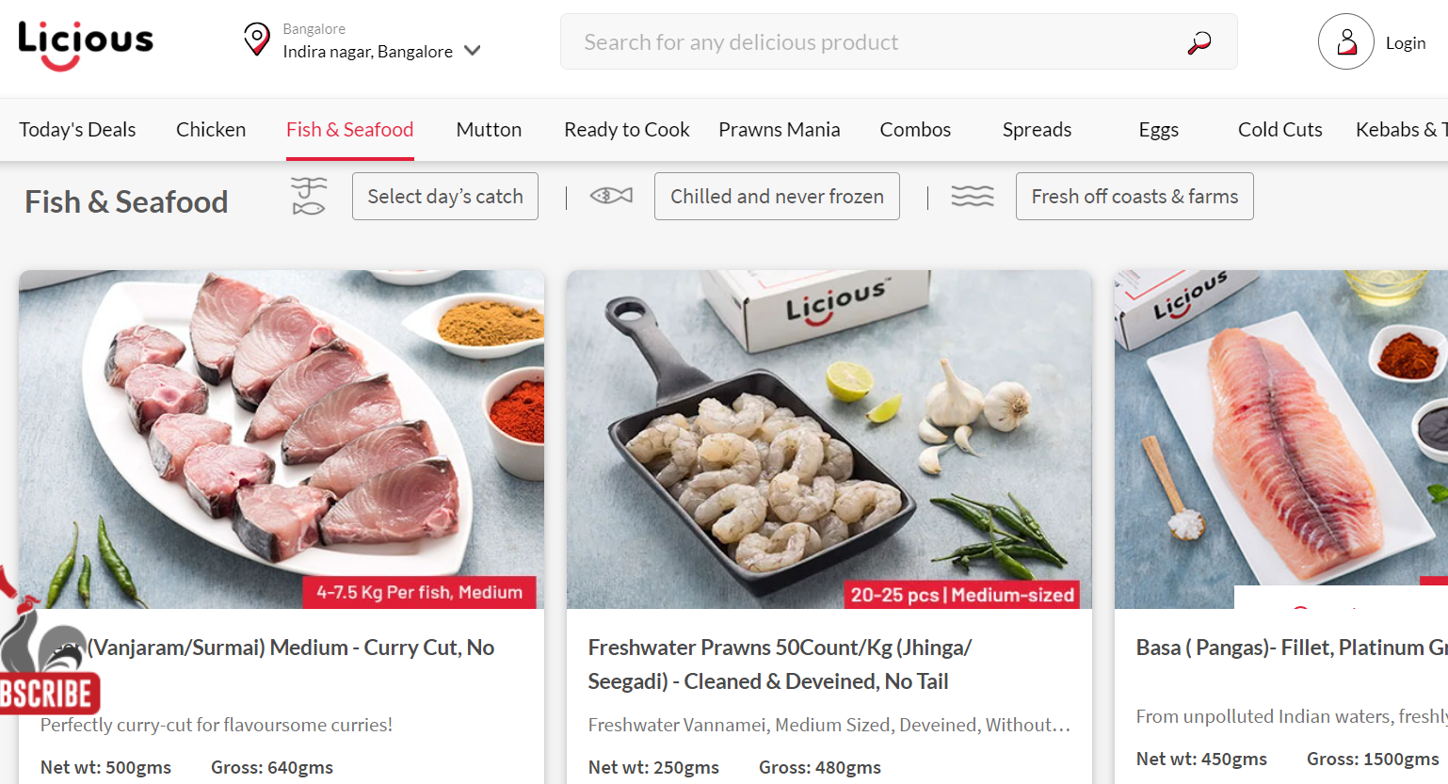Click the search magnifier icon
The width and height of the screenshot is (1448, 784).
tap(1199, 42)
